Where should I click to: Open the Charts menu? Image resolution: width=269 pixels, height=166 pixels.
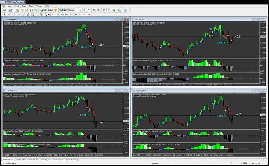coord(24,6)
